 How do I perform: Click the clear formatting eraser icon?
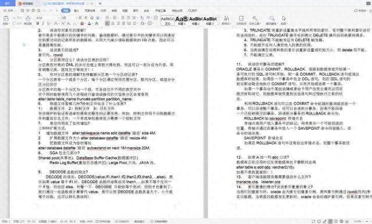click(x=92, y=18)
